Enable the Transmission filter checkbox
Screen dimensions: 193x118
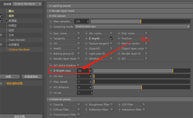[x=79, y=114]
